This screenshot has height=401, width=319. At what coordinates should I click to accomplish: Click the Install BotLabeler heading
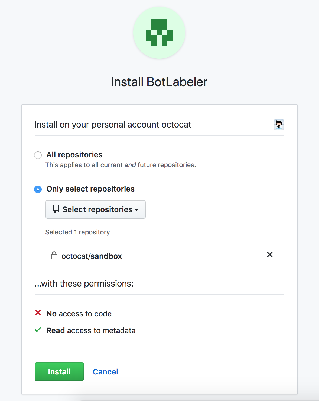pyautogui.click(x=159, y=81)
